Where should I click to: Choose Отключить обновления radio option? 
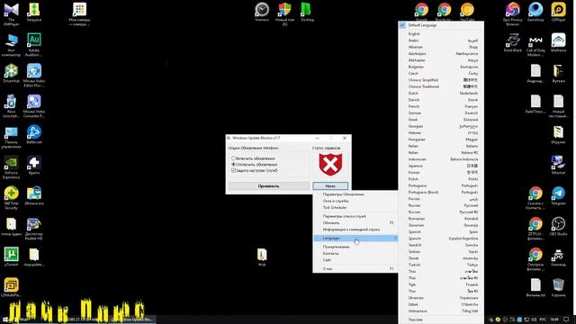coord(254,165)
